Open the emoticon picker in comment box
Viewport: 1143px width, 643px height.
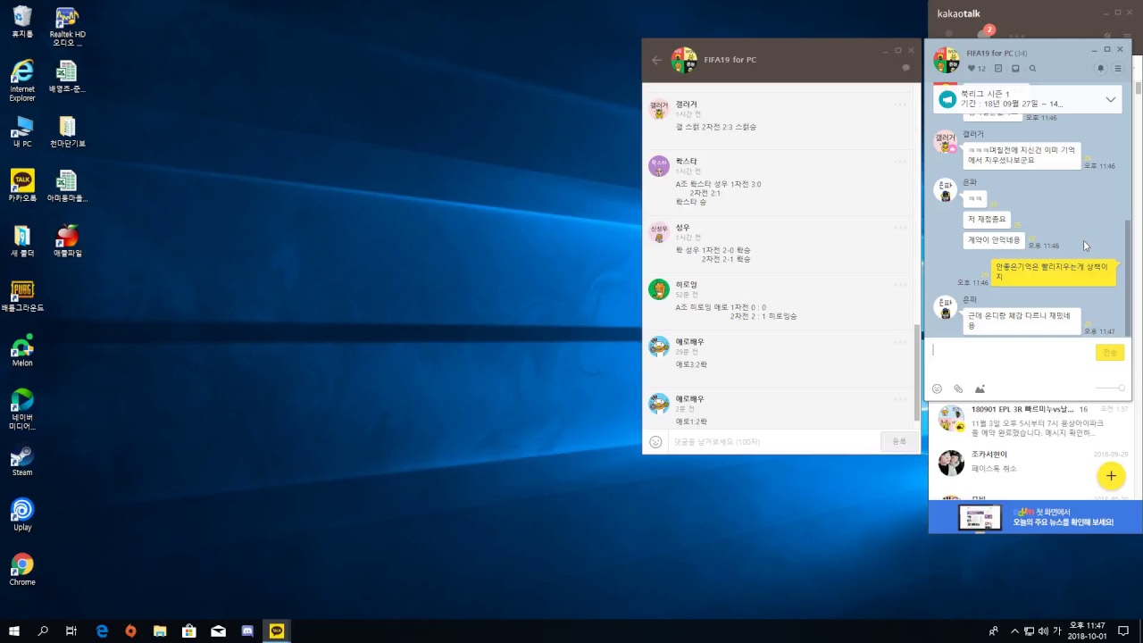(x=655, y=441)
